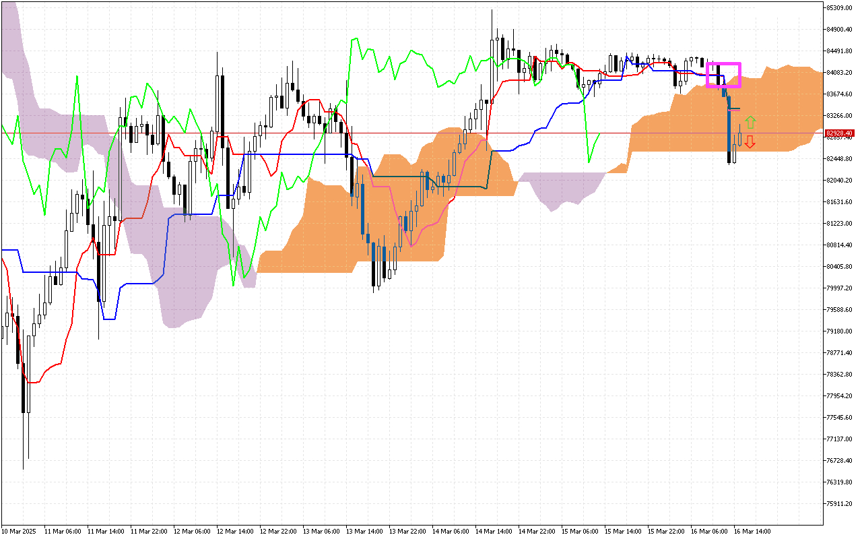
Task: Click the 14 Mar 06:00 time label
Action: coord(451,532)
